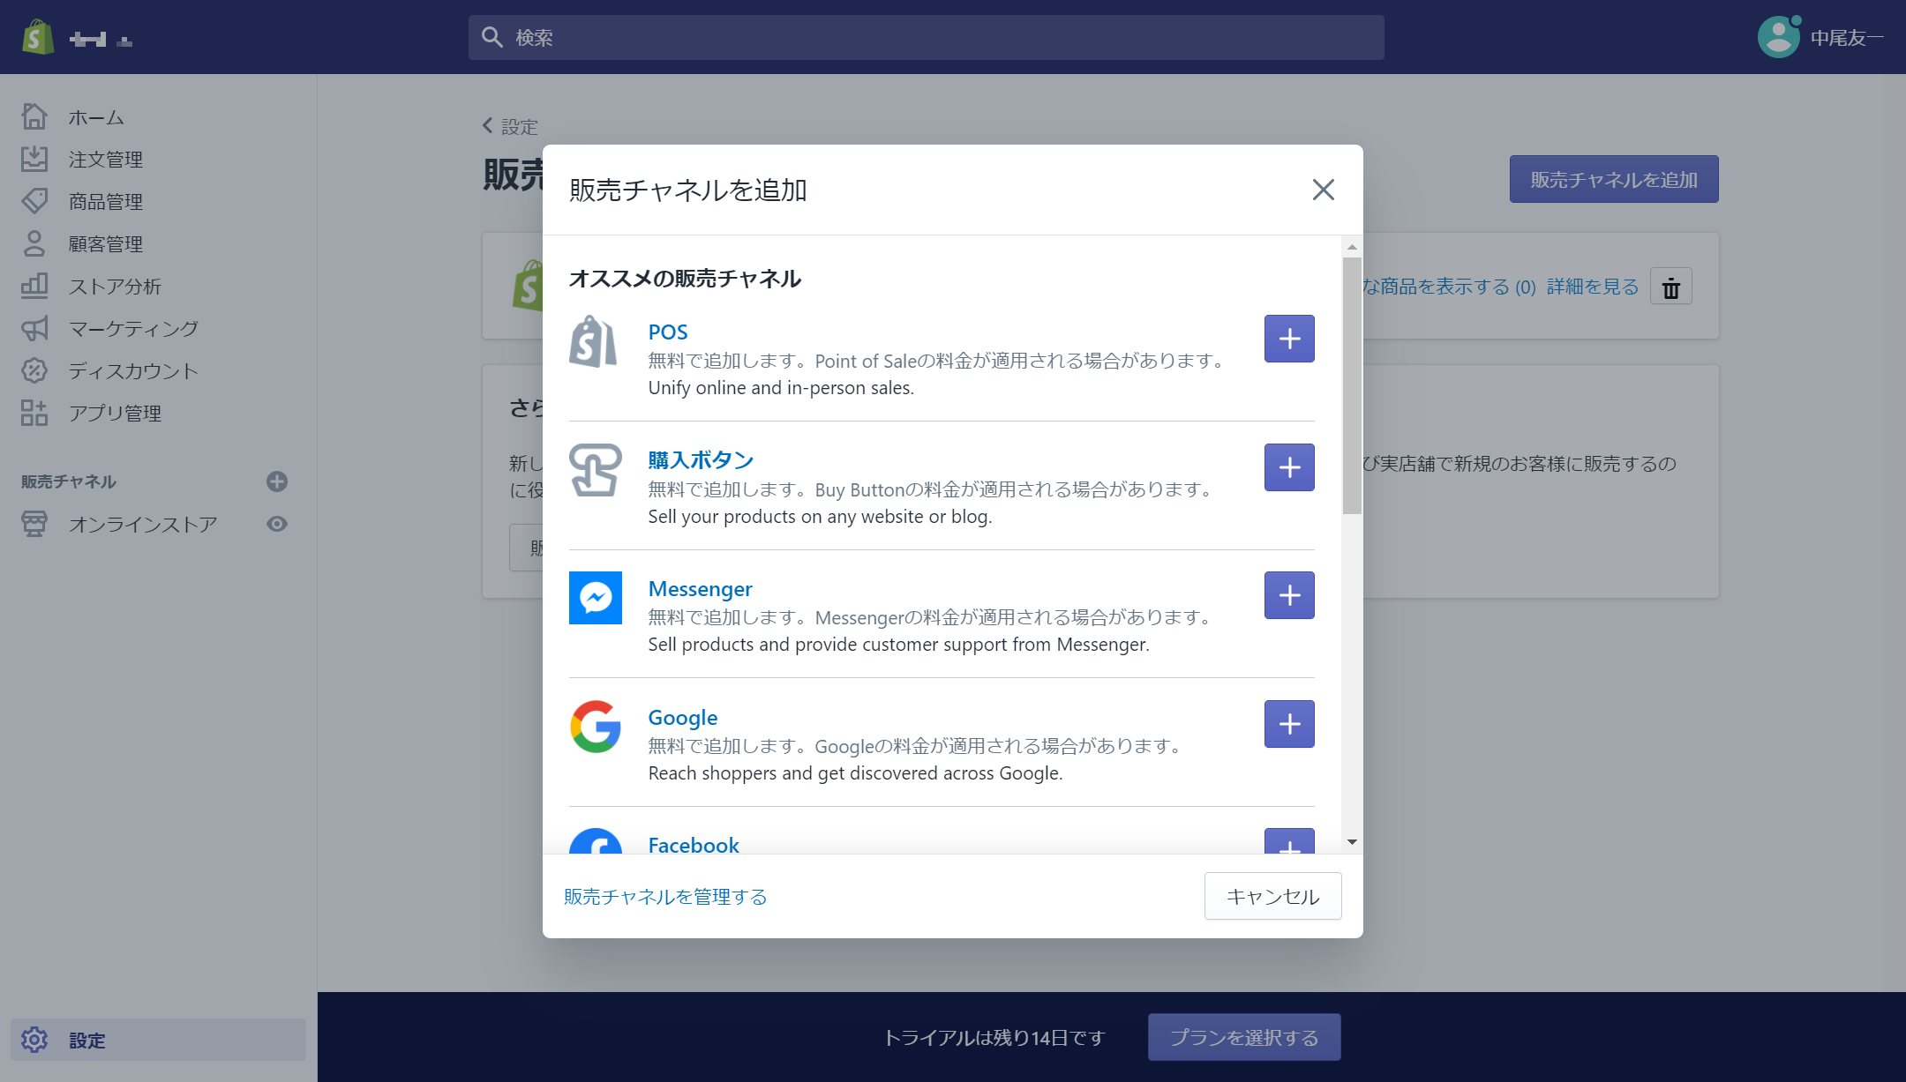1906x1082 pixels.
Task: Add the Messenger sales channel
Action: pyautogui.click(x=1289, y=595)
